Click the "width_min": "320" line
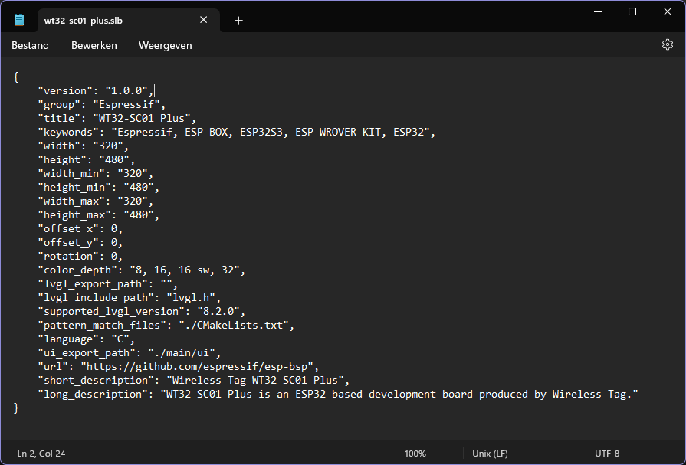This screenshot has width=686, height=465. [95, 173]
